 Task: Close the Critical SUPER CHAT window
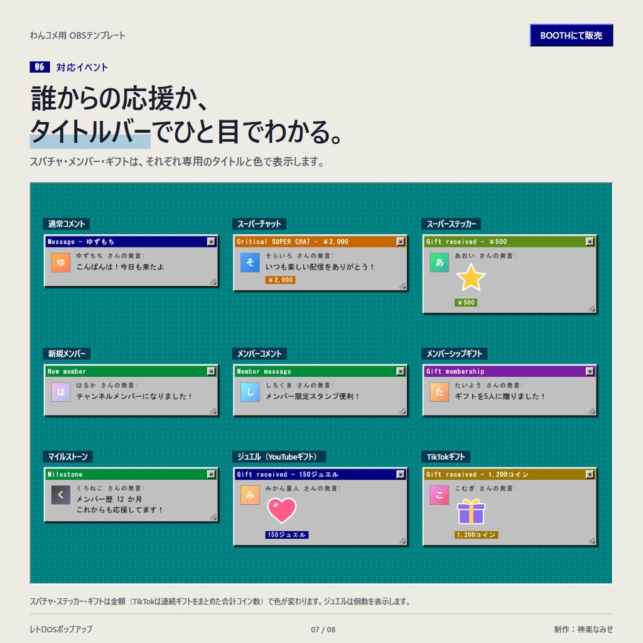click(401, 242)
